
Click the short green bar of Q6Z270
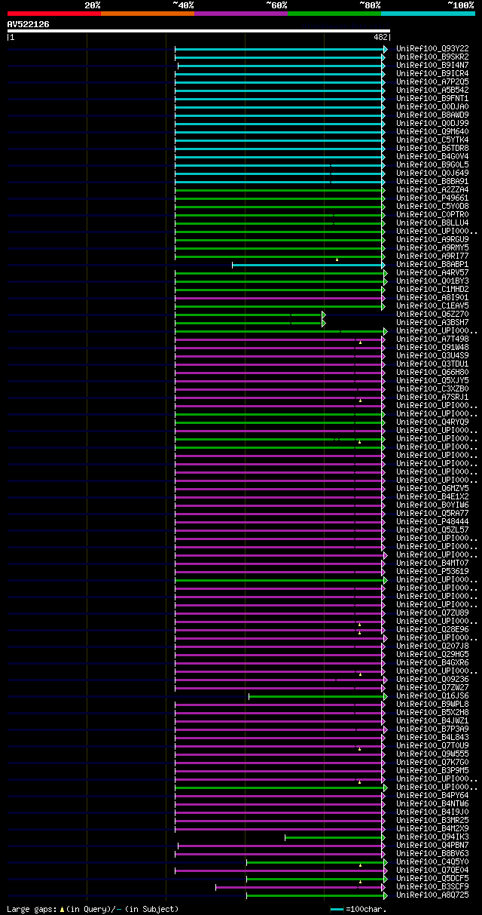[249, 315]
